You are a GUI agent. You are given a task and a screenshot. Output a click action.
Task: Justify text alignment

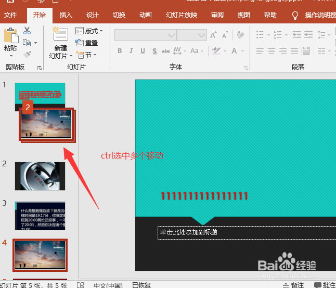pos(294,51)
